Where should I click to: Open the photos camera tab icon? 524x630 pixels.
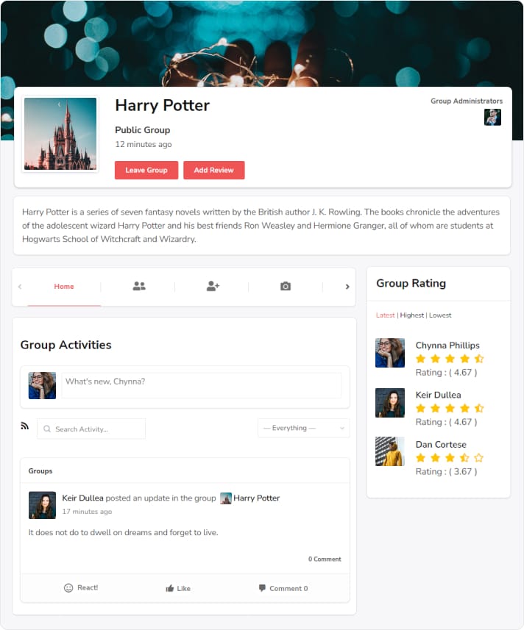click(x=286, y=286)
